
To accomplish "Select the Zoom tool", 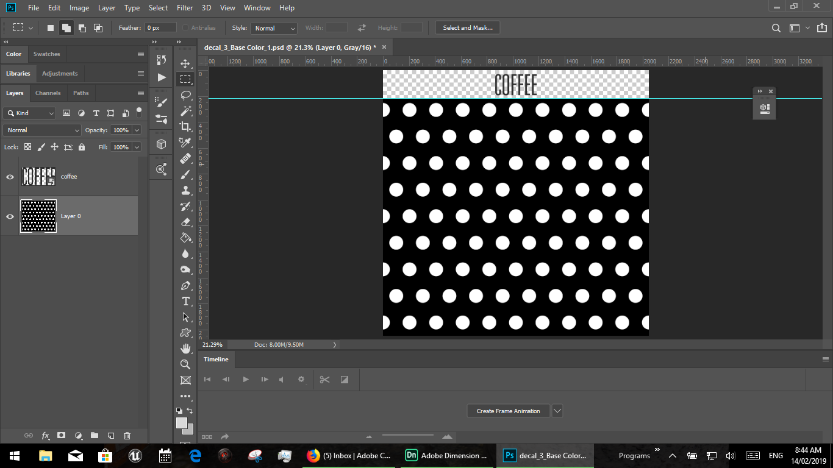I will click(x=185, y=364).
